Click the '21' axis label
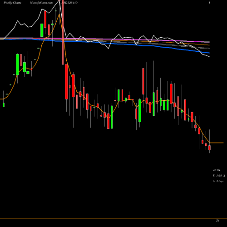This screenshot has width=227, height=227. tap(217, 221)
